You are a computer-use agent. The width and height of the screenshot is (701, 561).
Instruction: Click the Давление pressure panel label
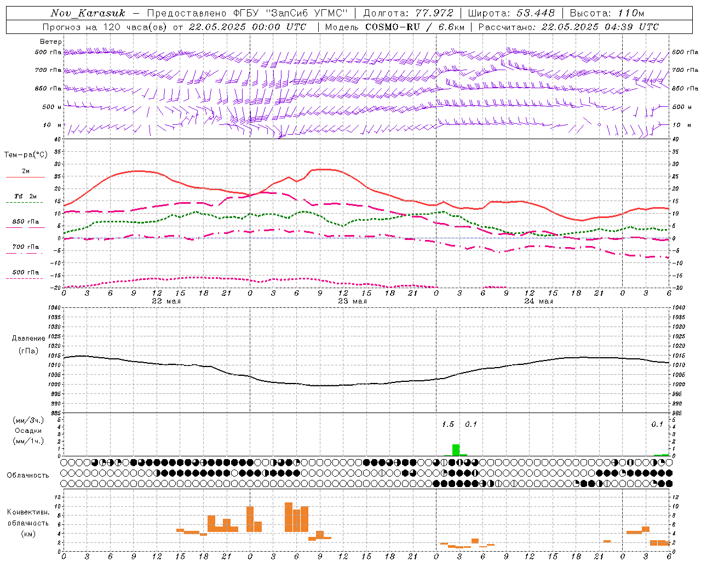pos(28,339)
